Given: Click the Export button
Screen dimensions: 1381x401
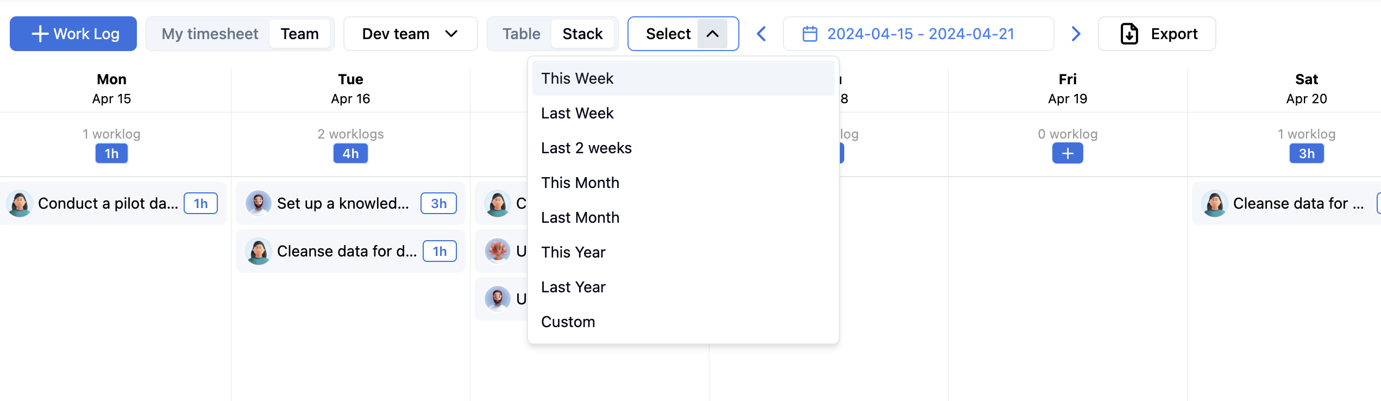Looking at the screenshot, I should coord(1157,34).
